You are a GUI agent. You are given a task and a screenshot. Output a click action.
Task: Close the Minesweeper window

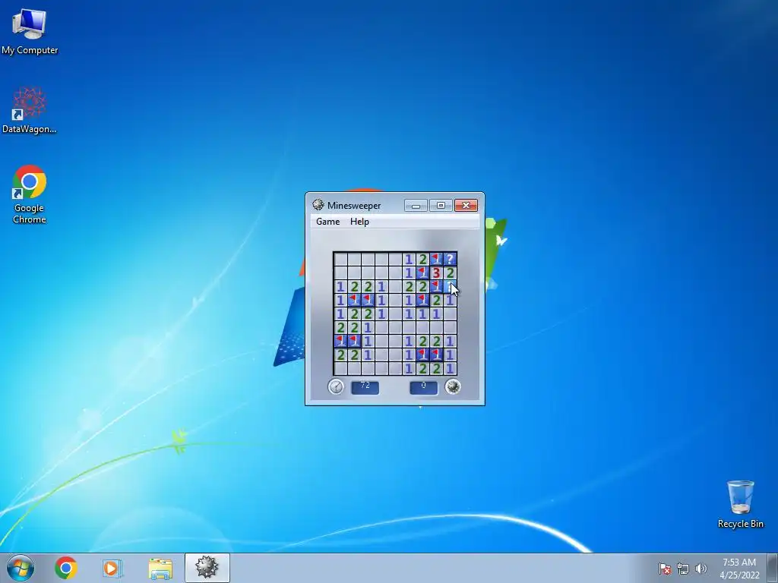click(466, 205)
